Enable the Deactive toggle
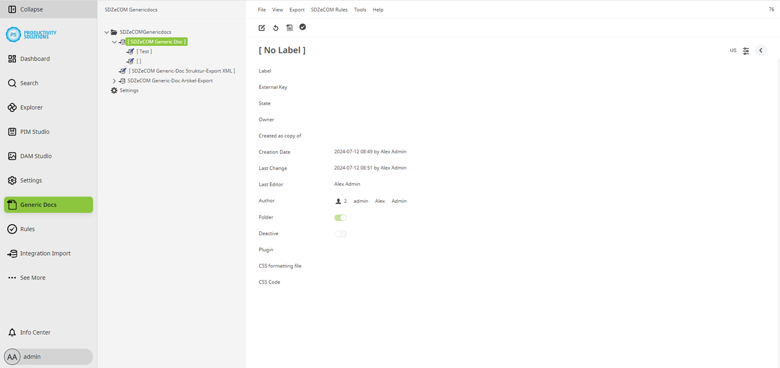 (340, 234)
